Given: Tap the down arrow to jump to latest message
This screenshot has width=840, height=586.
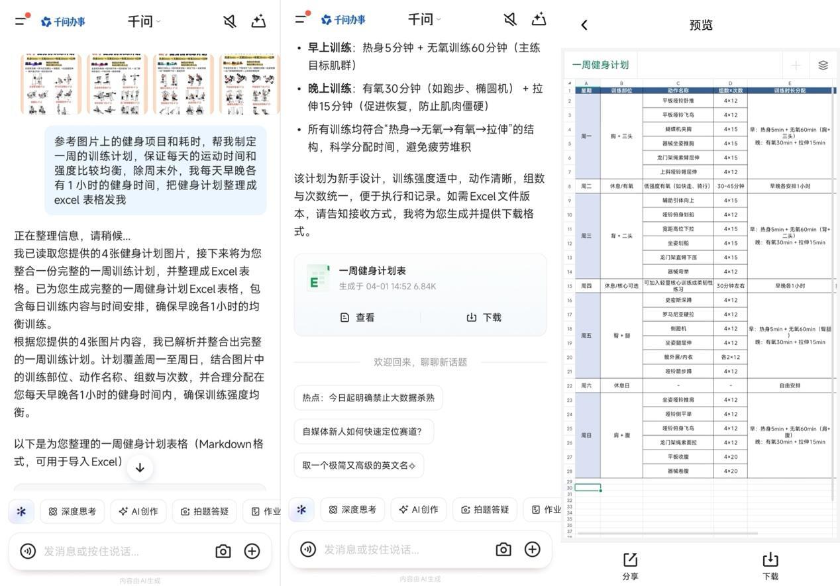Looking at the screenshot, I should [x=140, y=466].
